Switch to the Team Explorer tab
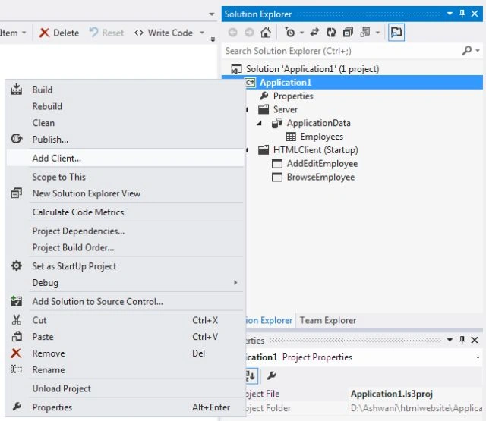 [328, 320]
